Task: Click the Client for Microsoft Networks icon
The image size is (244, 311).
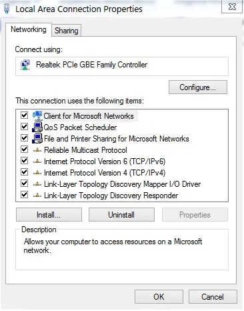Action: [x=37, y=115]
